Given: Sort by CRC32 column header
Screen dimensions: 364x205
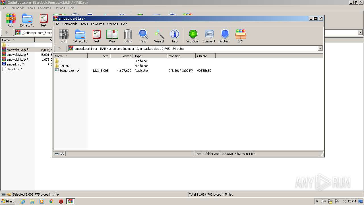Looking at the screenshot, I should tap(205, 56).
